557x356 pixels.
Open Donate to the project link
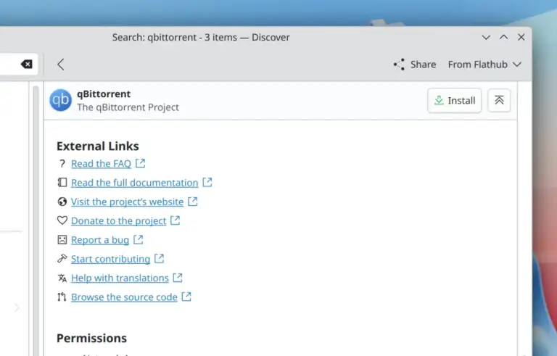pos(119,221)
